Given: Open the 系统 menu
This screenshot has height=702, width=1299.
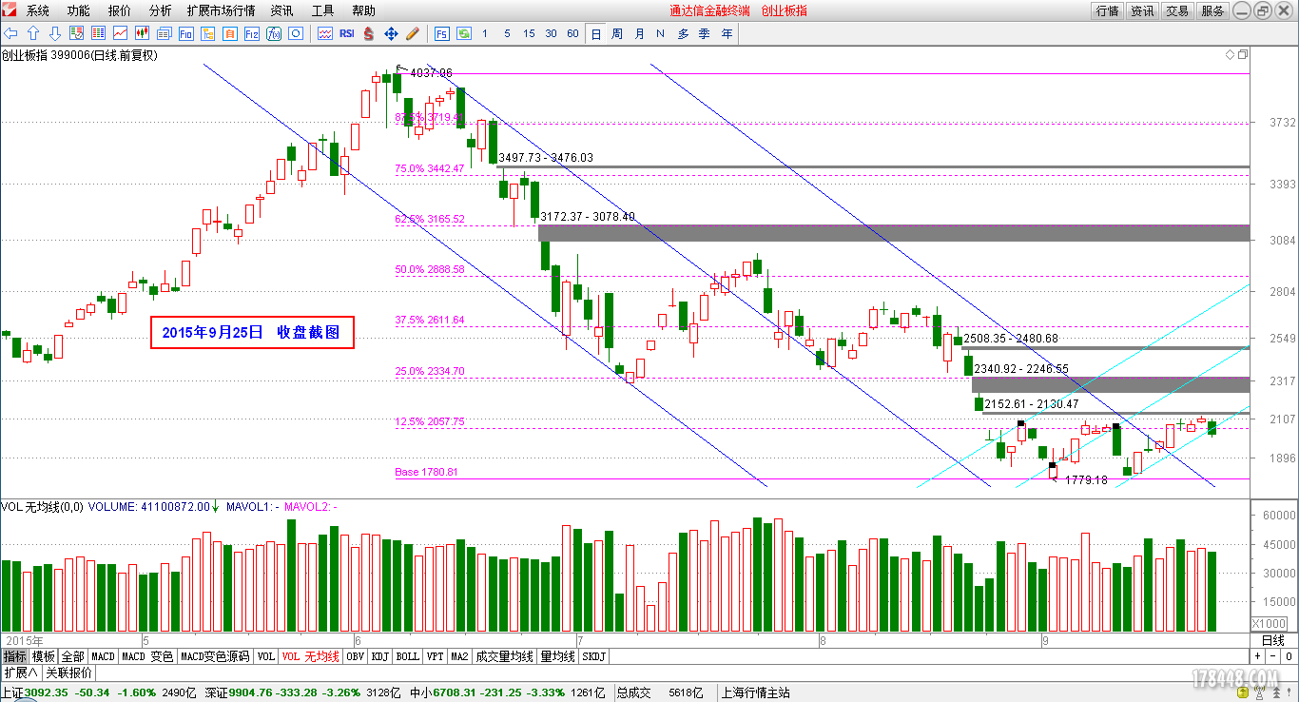Looking at the screenshot, I should click(37, 10).
